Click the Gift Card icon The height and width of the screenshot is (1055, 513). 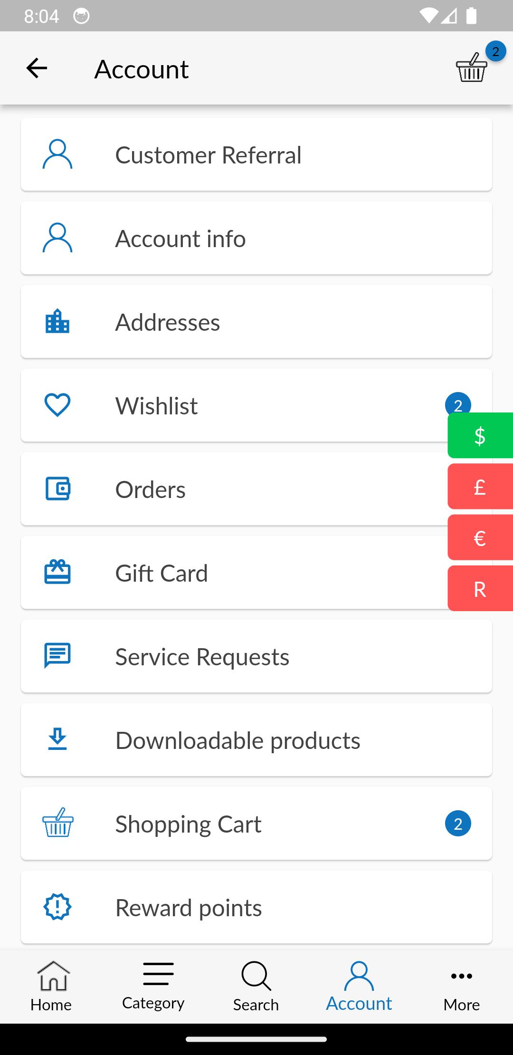pyautogui.click(x=57, y=572)
